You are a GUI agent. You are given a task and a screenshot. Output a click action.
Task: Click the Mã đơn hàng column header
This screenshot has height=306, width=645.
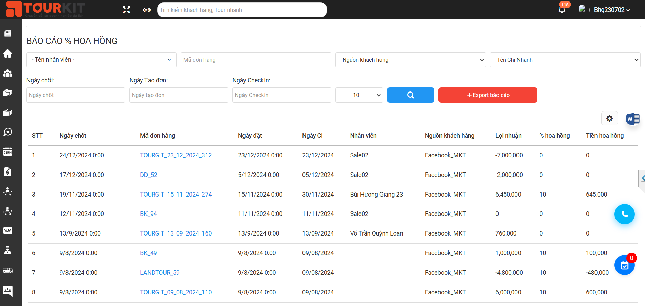157,136
